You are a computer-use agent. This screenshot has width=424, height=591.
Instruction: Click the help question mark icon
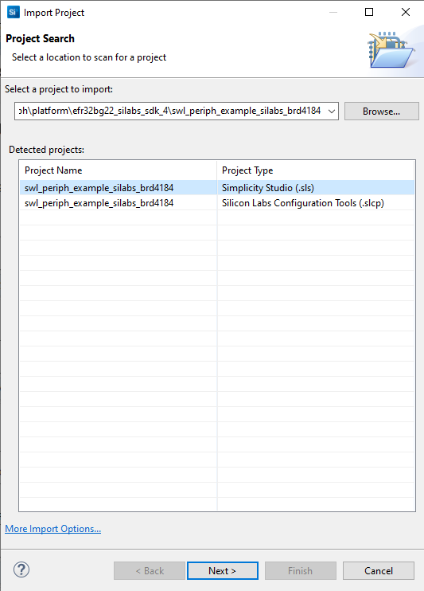pos(21,569)
